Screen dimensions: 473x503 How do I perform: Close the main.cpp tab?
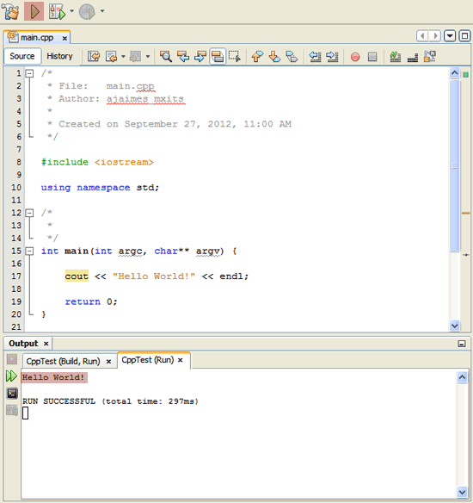[64, 38]
